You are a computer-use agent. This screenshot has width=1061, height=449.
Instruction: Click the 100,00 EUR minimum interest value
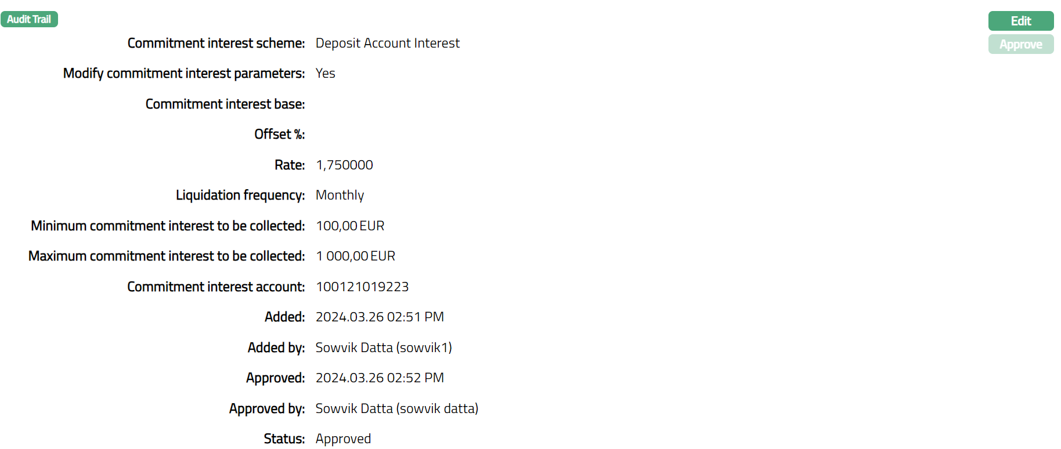coord(350,226)
